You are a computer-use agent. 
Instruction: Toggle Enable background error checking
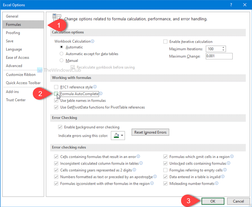[60, 127]
